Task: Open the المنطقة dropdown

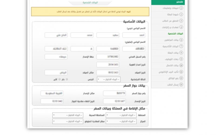Action: [121, 115]
